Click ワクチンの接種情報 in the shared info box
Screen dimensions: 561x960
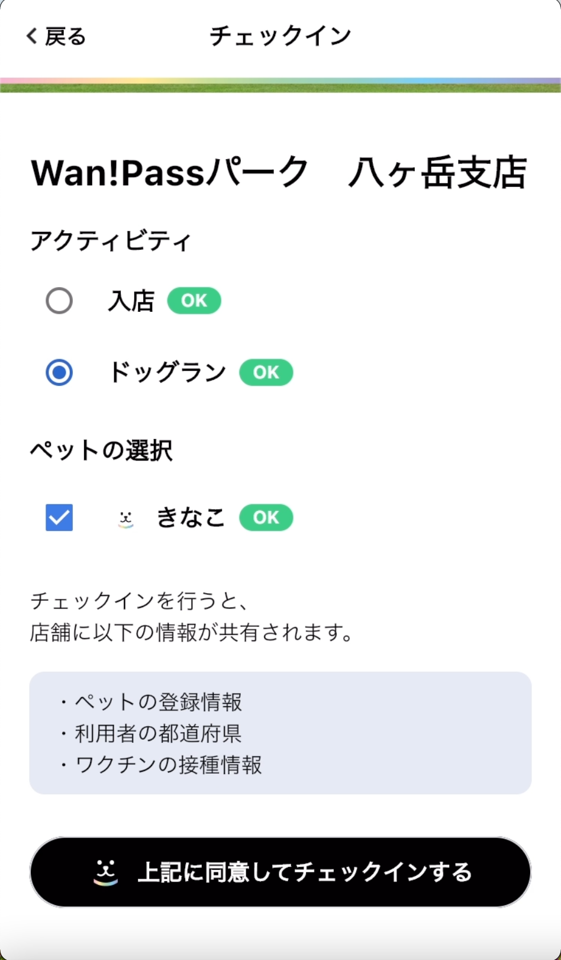168,765
